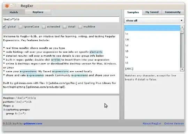
Task: Click the highlighted match 'elements'
Action: 96,52
